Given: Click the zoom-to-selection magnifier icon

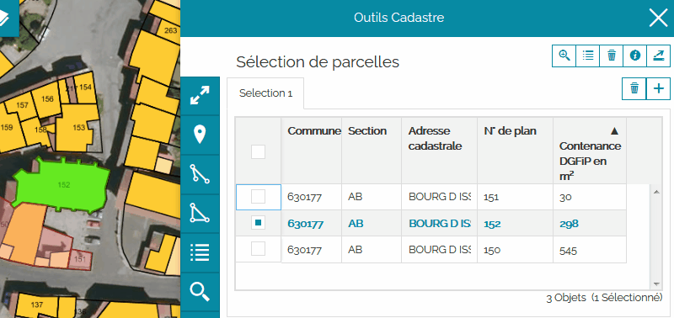Looking at the screenshot, I should point(564,56).
